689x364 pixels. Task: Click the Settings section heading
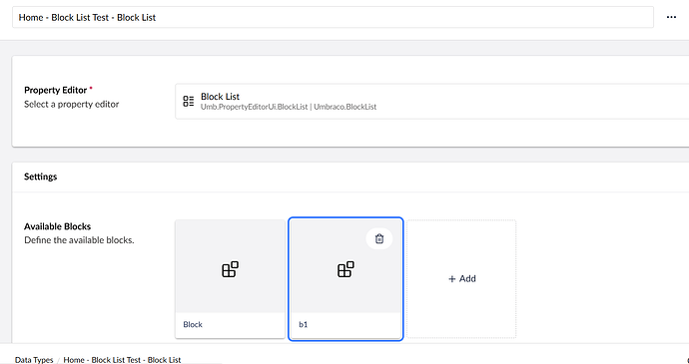40,177
